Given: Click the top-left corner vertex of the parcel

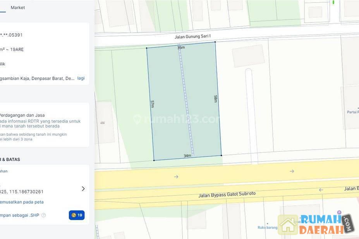Looking at the screenshot, I should [146, 48].
